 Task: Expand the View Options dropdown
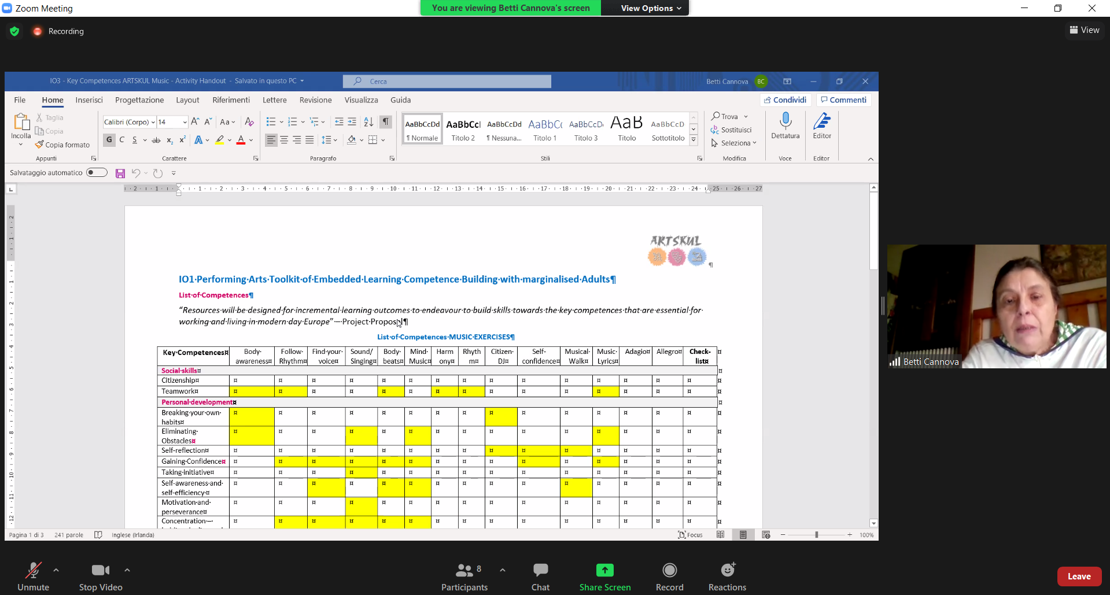[x=651, y=8]
